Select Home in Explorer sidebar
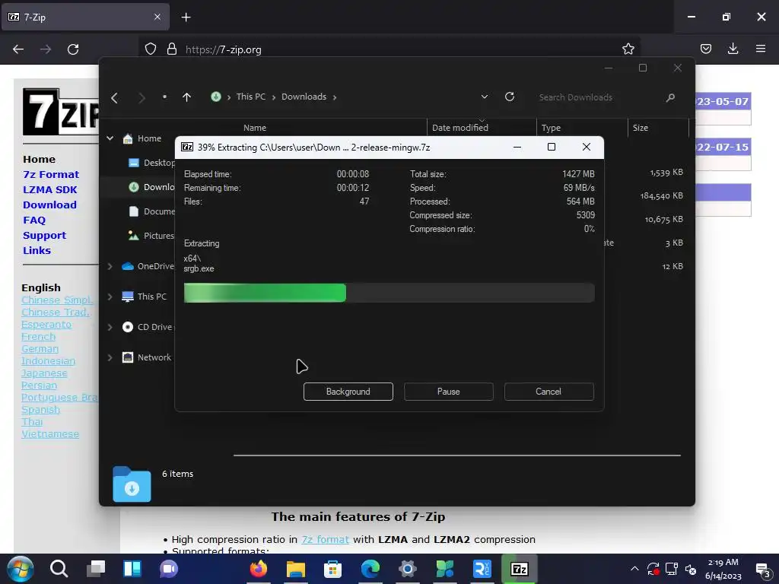 pyautogui.click(x=149, y=138)
